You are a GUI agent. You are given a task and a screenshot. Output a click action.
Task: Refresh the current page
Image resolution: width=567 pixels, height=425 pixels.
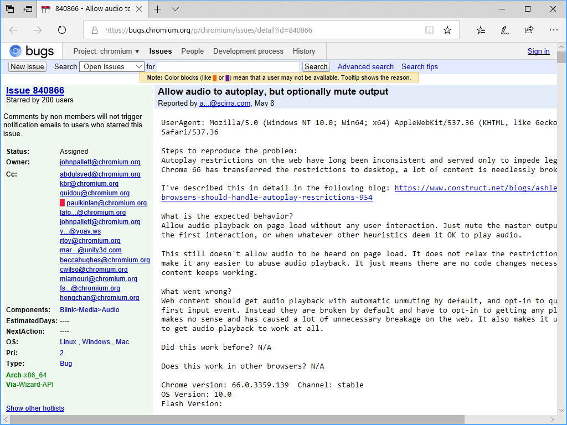point(61,30)
